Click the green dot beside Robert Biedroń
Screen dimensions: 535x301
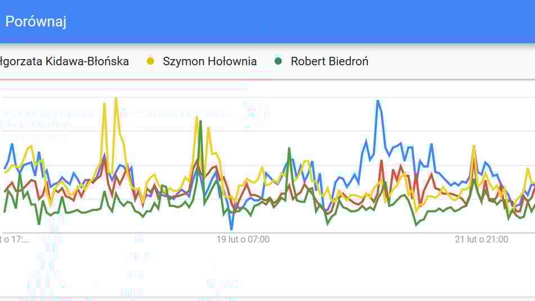(278, 61)
